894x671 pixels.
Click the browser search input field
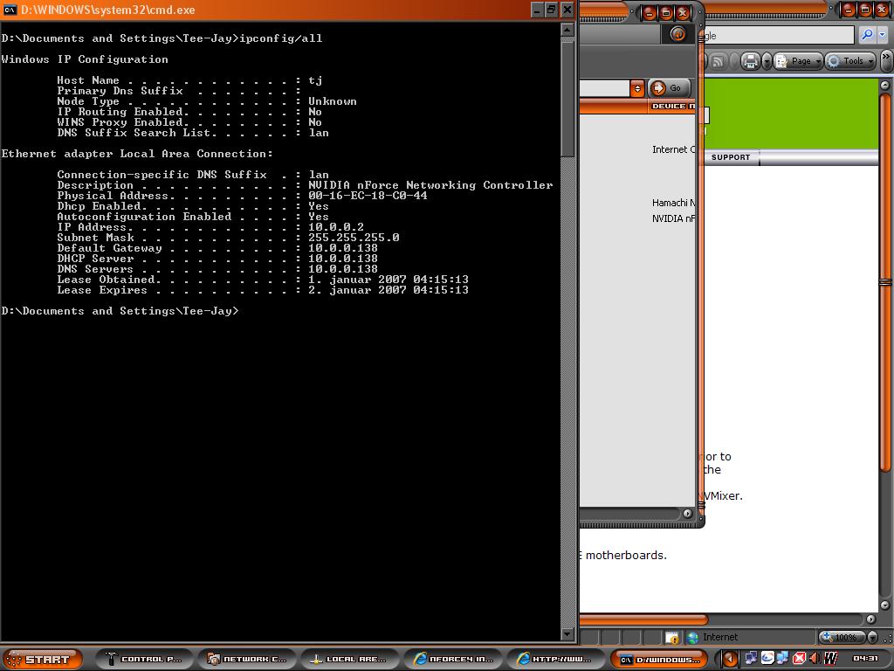click(777, 35)
